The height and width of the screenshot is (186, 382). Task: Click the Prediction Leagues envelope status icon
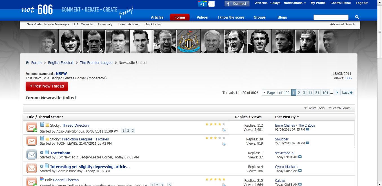click(x=32, y=141)
